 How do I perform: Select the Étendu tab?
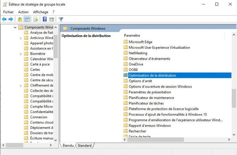(x=68, y=145)
